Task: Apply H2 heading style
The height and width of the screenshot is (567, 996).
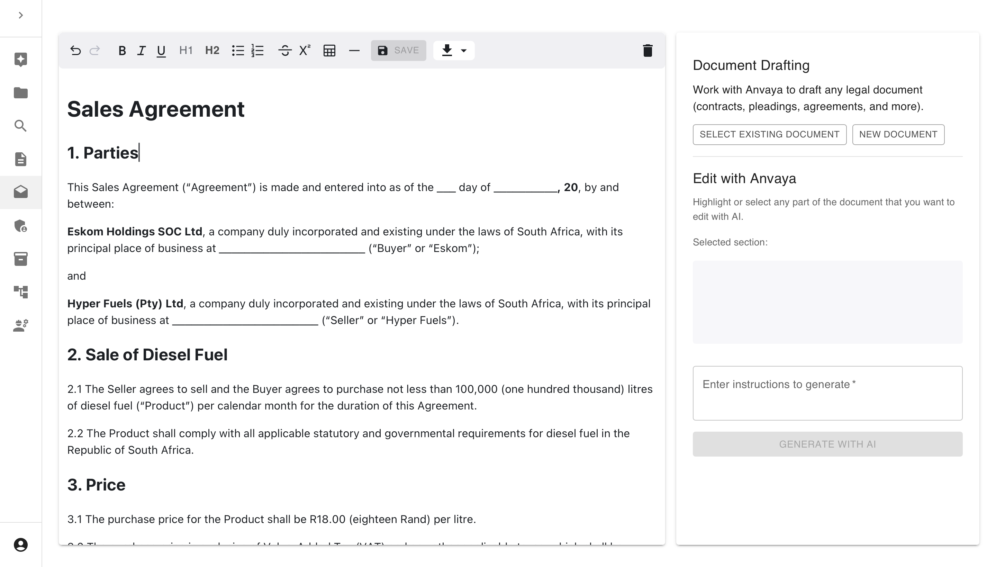Action: pyautogui.click(x=212, y=51)
